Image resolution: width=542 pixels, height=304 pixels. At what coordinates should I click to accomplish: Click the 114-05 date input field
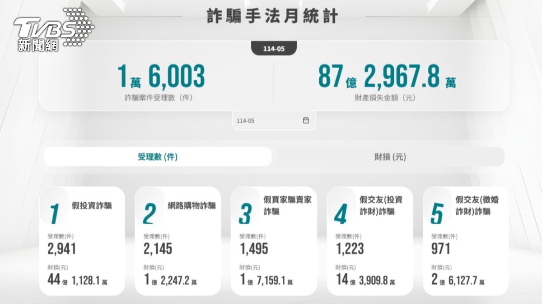click(274, 121)
